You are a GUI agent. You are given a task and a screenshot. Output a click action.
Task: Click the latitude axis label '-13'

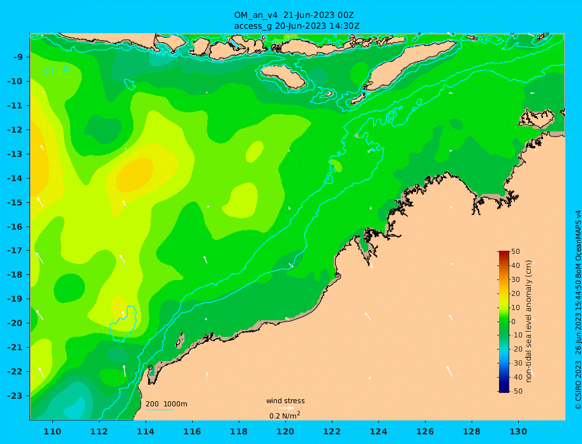coord(15,154)
